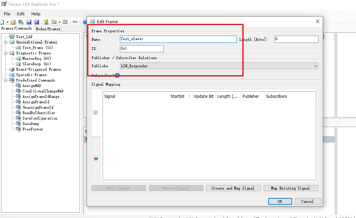356x218 pixels.
Task: Confirm the Edit Frame dialog with OK
Action: coord(280,201)
